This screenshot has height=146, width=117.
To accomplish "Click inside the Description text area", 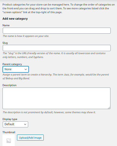I will tap(56, 98).
